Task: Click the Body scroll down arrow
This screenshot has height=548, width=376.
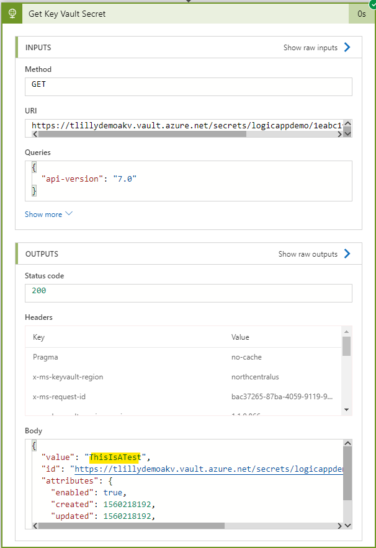Action: [347, 525]
